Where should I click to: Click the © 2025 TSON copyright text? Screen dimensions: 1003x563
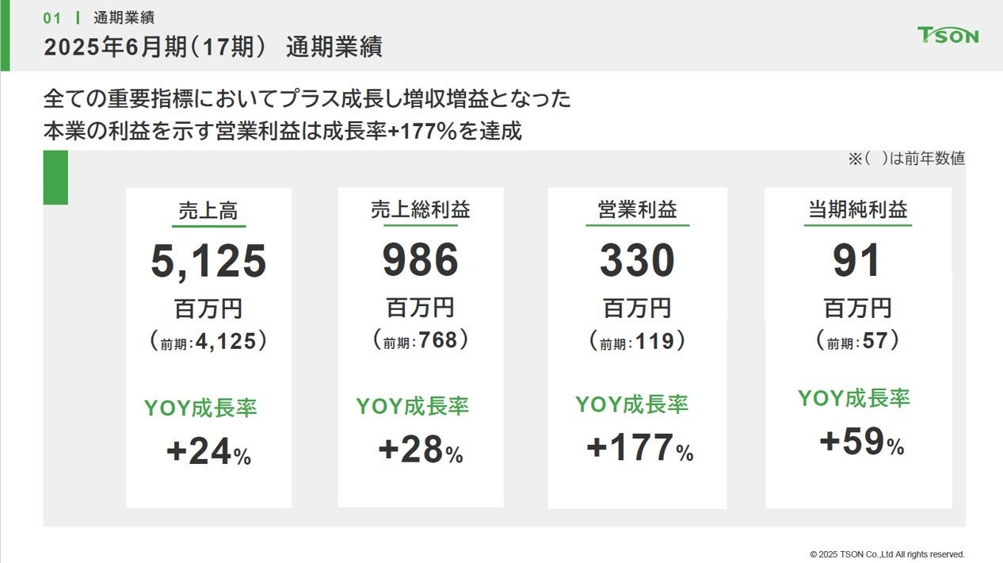[887, 554]
